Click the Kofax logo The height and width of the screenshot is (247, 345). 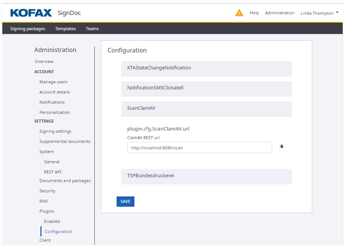click(x=31, y=13)
